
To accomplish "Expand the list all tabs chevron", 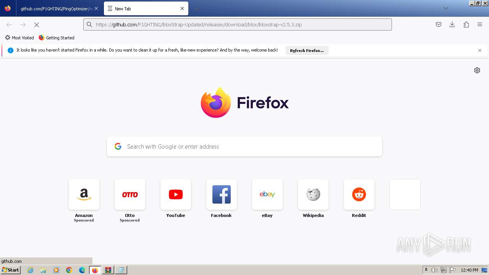I will (x=445, y=8).
